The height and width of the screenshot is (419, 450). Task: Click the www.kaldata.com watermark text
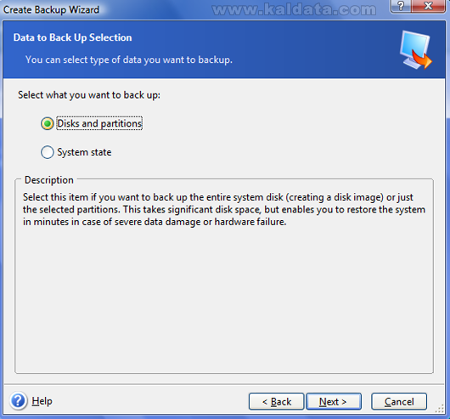(294, 9)
